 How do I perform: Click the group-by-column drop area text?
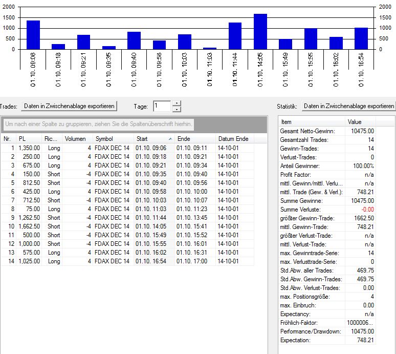[x=99, y=124]
